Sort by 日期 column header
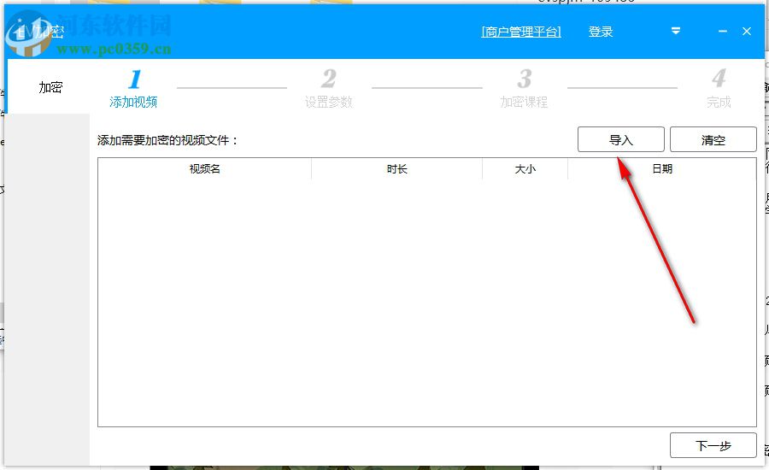Screen dimensions: 769x470 coord(662,168)
